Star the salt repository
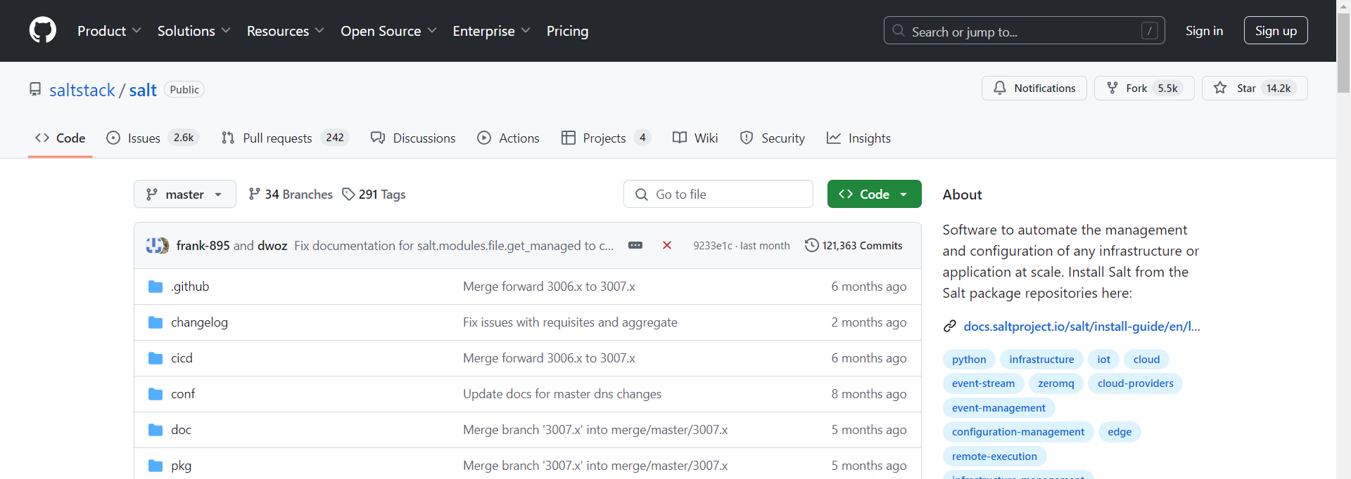The width and height of the screenshot is (1351, 479). pyautogui.click(x=1255, y=88)
